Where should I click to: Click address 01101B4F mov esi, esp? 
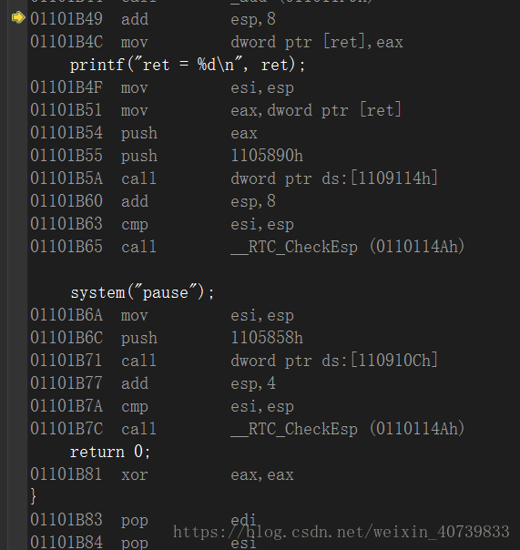[x=162, y=87]
